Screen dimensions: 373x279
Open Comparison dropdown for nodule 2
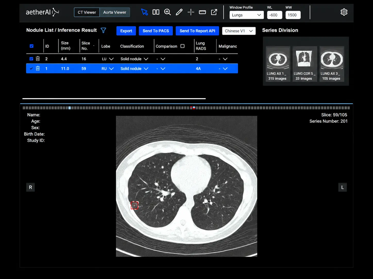pos(163,59)
